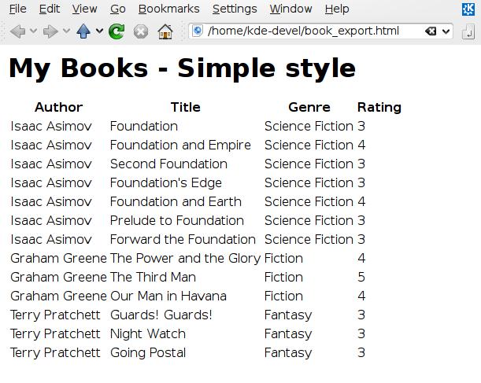
Task: Open the Window menu
Action: pyautogui.click(x=290, y=9)
